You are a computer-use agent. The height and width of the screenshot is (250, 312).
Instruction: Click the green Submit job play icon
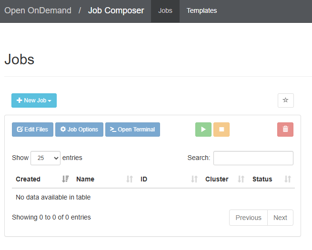pos(203,130)
